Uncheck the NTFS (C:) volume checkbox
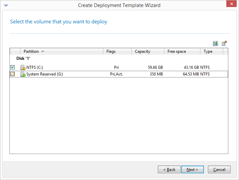 pos(12,67)
